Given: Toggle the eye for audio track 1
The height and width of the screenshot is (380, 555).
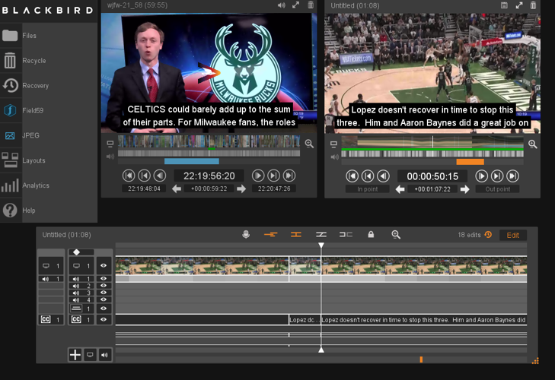Looking at the screenshot, I should (x=104, y=279).
